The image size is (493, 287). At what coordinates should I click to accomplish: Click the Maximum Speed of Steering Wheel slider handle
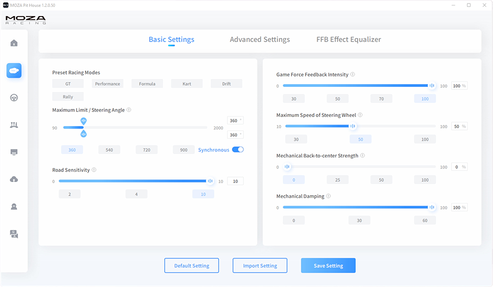(x=353, y=126)
